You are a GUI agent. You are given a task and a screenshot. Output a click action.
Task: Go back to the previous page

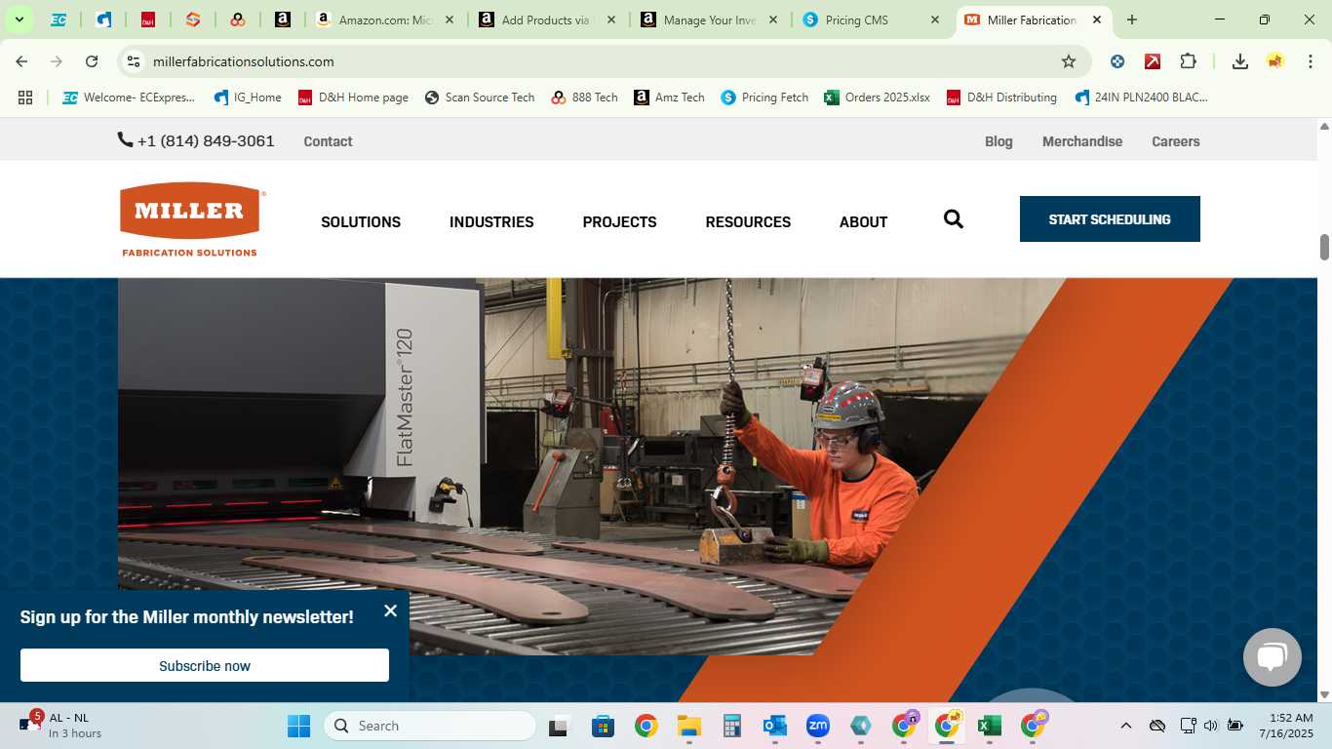[21, 61]
